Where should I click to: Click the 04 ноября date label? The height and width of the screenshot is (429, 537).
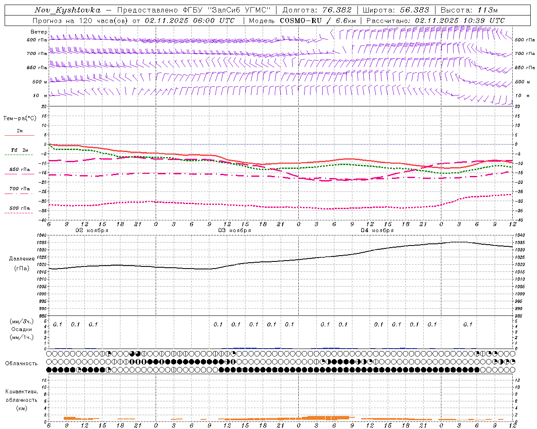377,230
